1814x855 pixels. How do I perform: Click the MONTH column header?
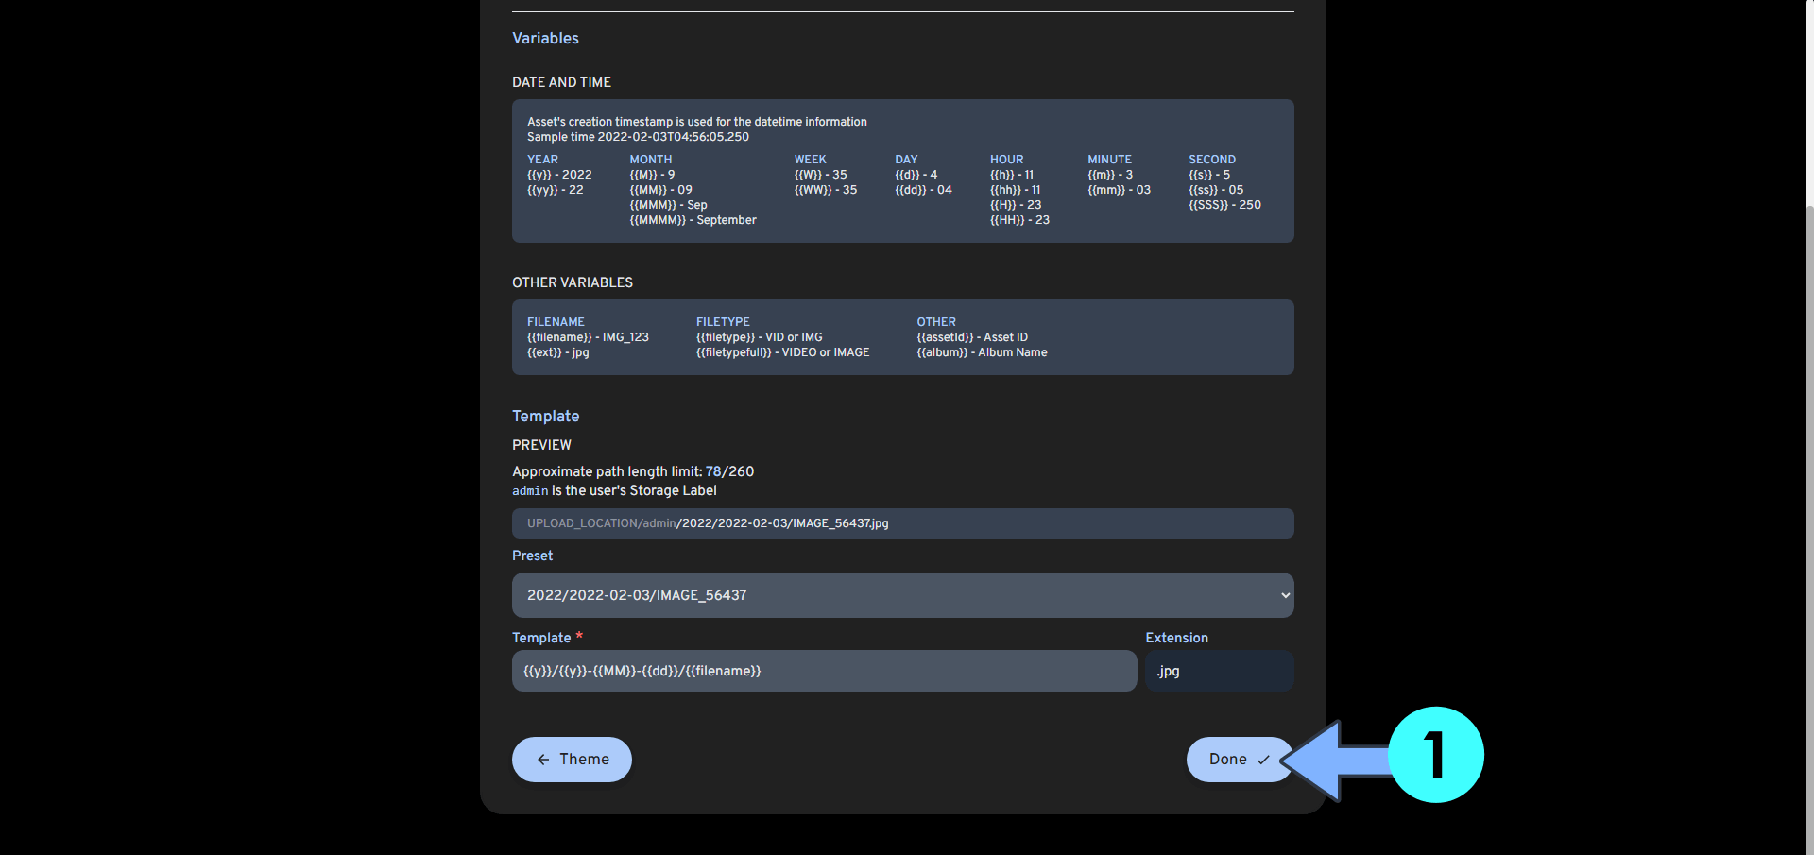(651, 160)
